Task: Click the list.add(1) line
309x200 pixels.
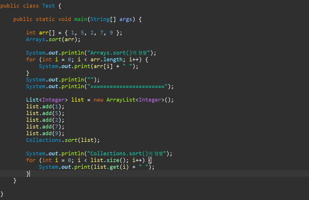Action: pyautogui.click(x=45, y=107)
